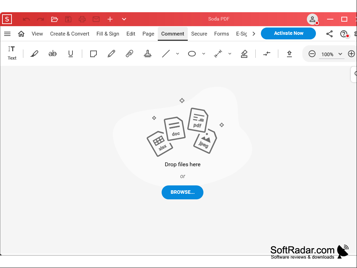The width and height of the screenshot is (357, 268).
Task: Open a file with the folder icon
Action: click(54, 19)
